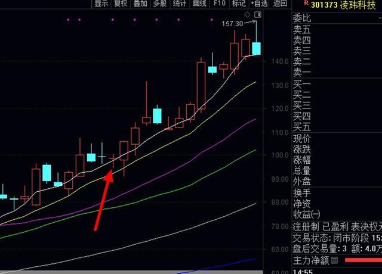Click the 外盘 label
The width and height of the screenshot is (382, 274).
[x=302, y=181]
